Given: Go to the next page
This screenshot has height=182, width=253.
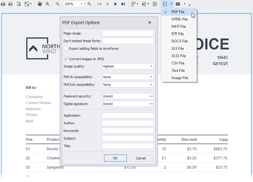Looking at the screenshot, I should pos(115,4).
